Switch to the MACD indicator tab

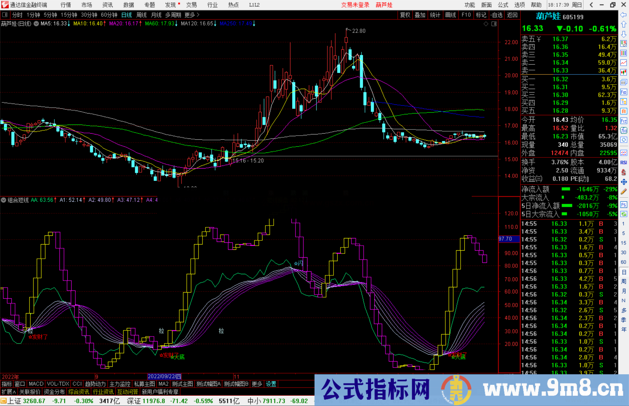pyautogui.click(x=36, y=384)
